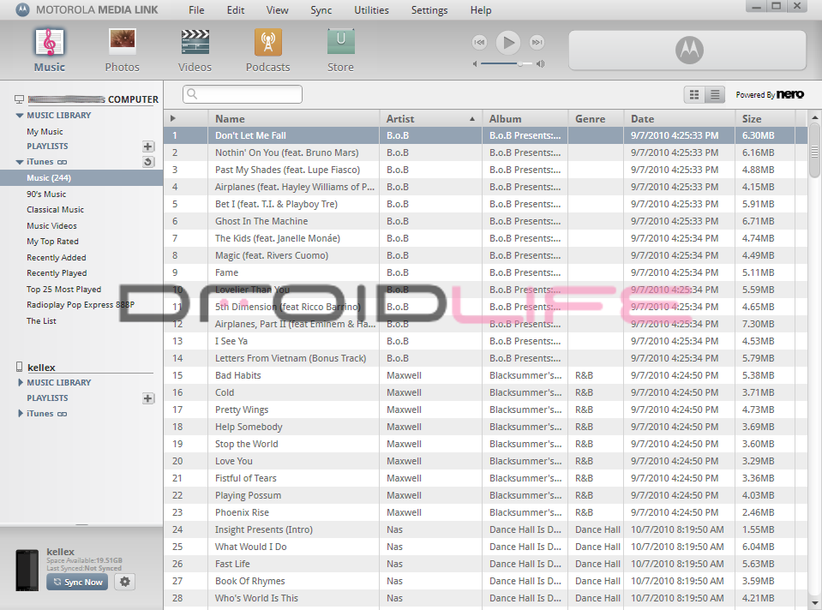The height and width of the screenshot is (610, 822).
Task: Refresh the iTunes library
Action: click(x=148, y=162)
